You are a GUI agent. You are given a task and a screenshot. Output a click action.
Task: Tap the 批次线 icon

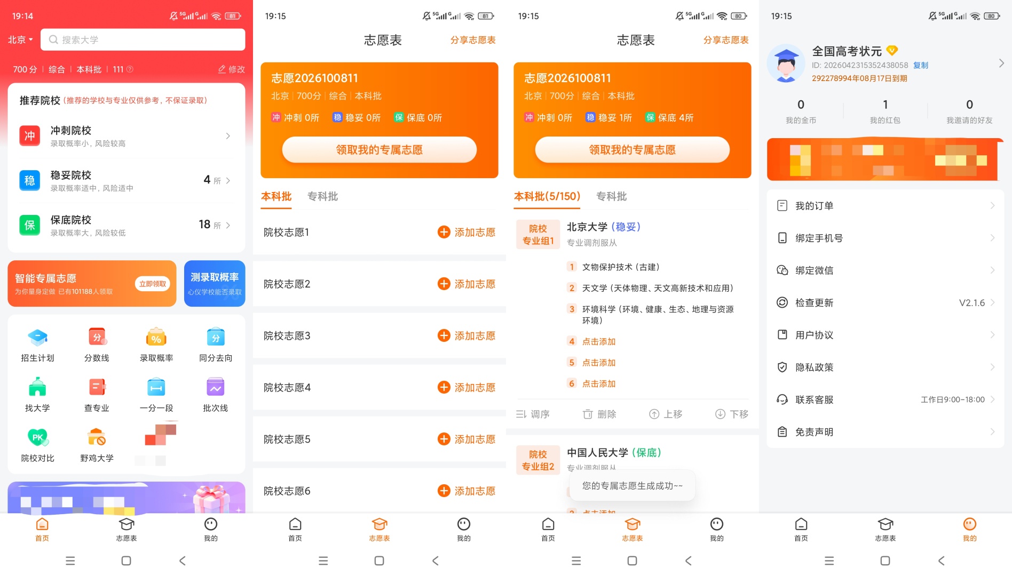pos(216,387)
